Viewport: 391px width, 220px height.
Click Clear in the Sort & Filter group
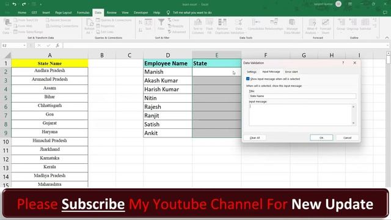pyautogui.click(x=174, y=20)
